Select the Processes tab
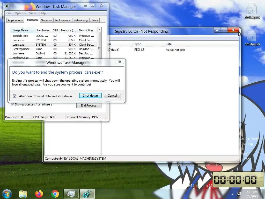Image resolution: width=265 pixels, height=199 pixels. [x=32, y=20]
